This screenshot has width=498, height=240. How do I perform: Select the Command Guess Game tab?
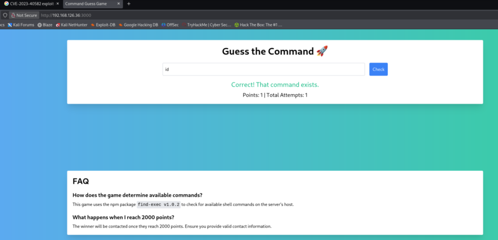point(88,4)
